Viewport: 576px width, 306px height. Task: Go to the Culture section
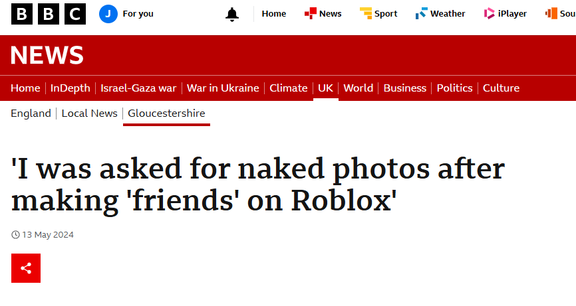pyautogui.click(x=501, y=88)
